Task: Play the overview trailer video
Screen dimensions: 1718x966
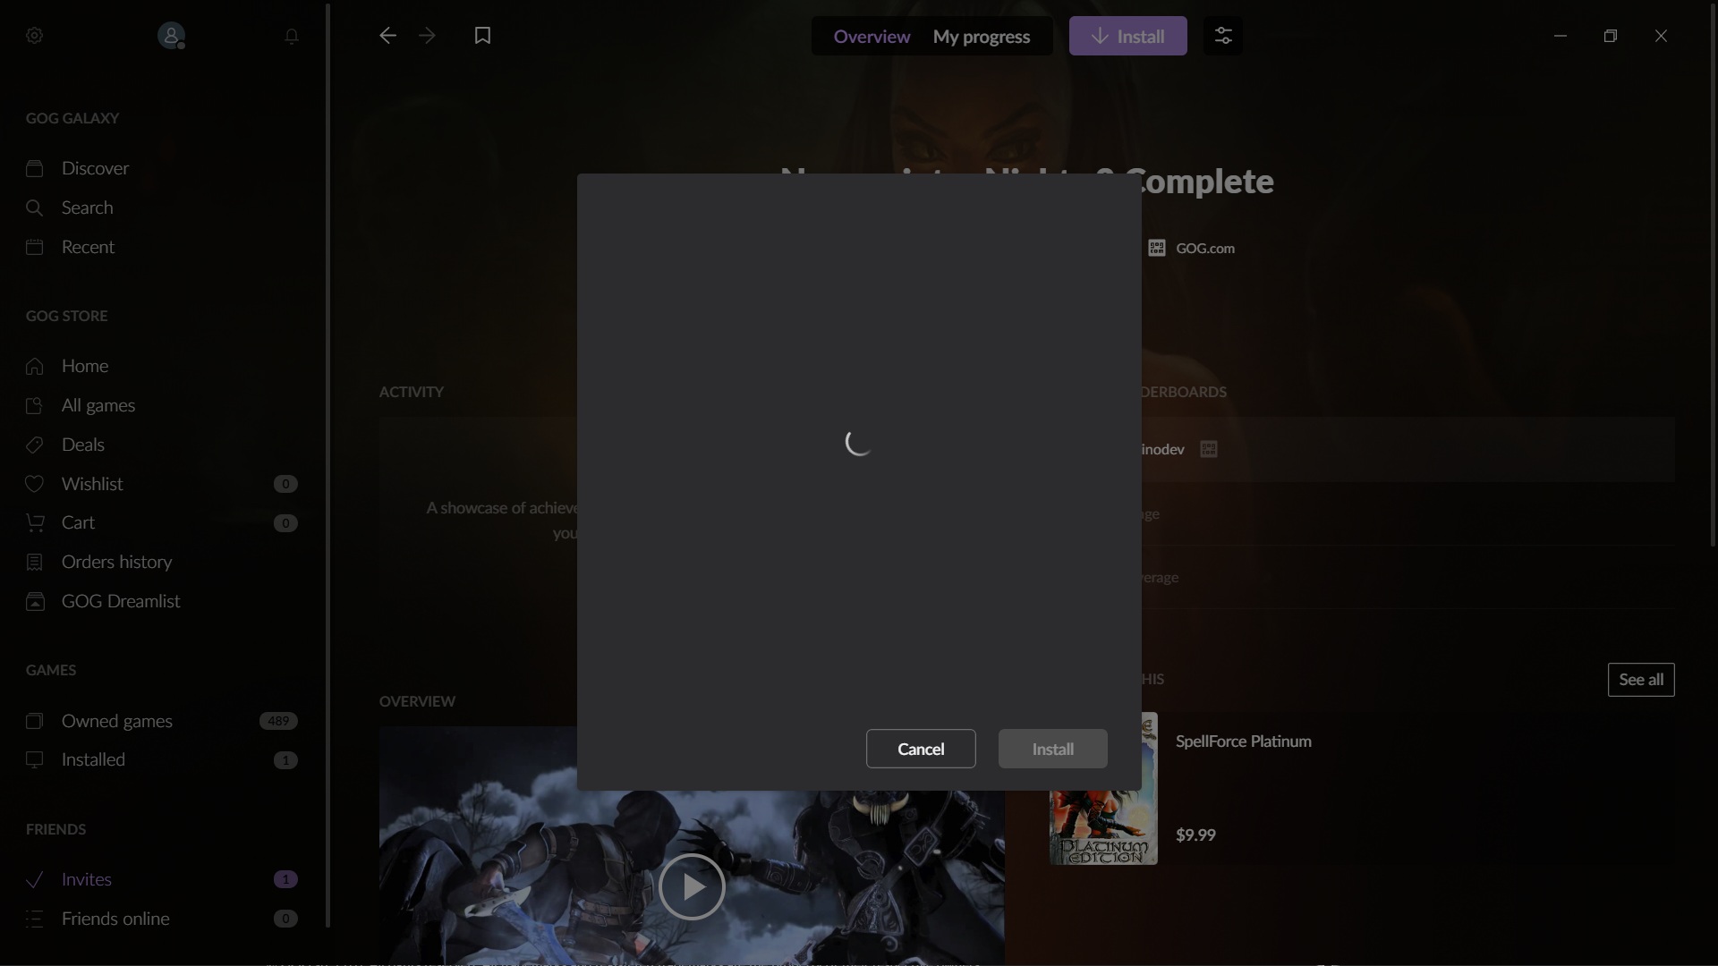Action: tap(692, 886)
